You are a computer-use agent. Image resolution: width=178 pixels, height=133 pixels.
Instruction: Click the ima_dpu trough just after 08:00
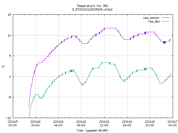click(x=82, y=85)
